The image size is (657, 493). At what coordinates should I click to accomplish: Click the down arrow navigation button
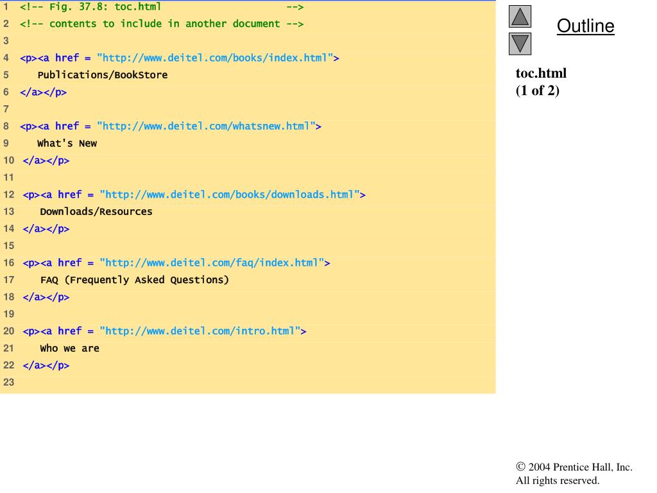(x=520, y=44)
